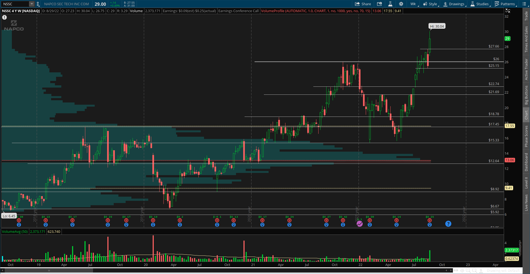Click the $21.69 price level label

click(x=494, y=92)
